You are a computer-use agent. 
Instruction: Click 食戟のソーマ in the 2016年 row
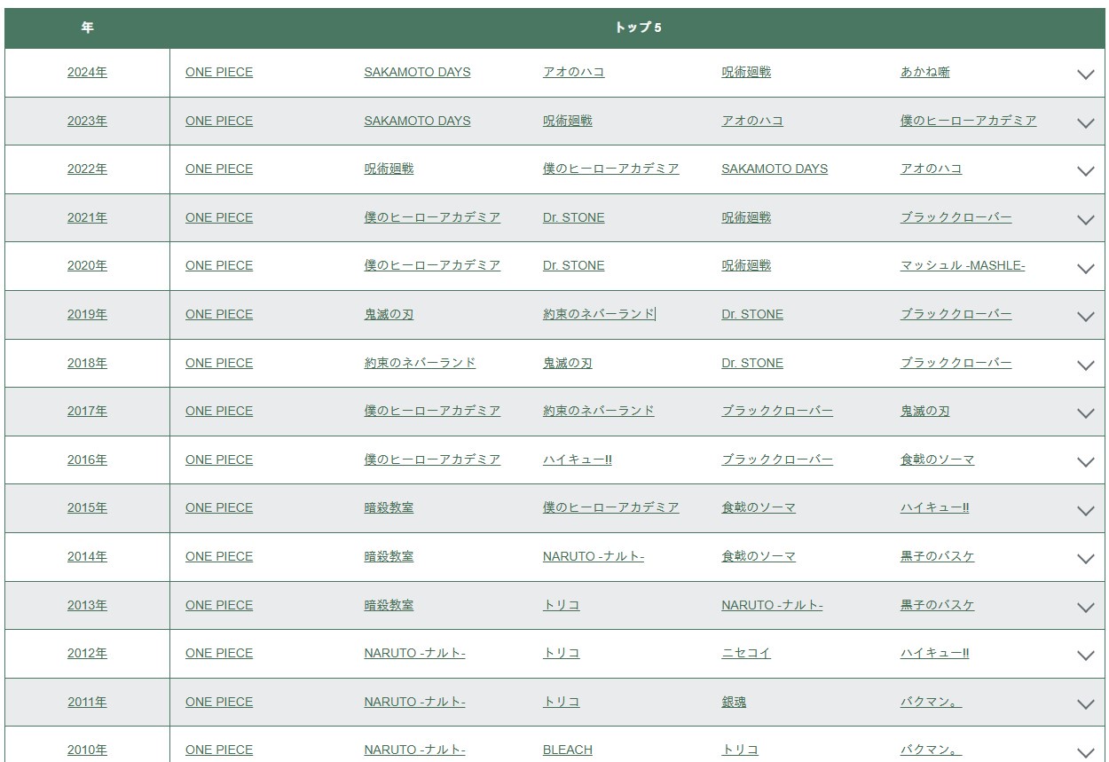click(x=938, y=460)
